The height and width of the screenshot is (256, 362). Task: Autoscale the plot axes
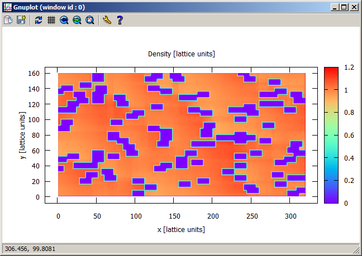[89, 20]
